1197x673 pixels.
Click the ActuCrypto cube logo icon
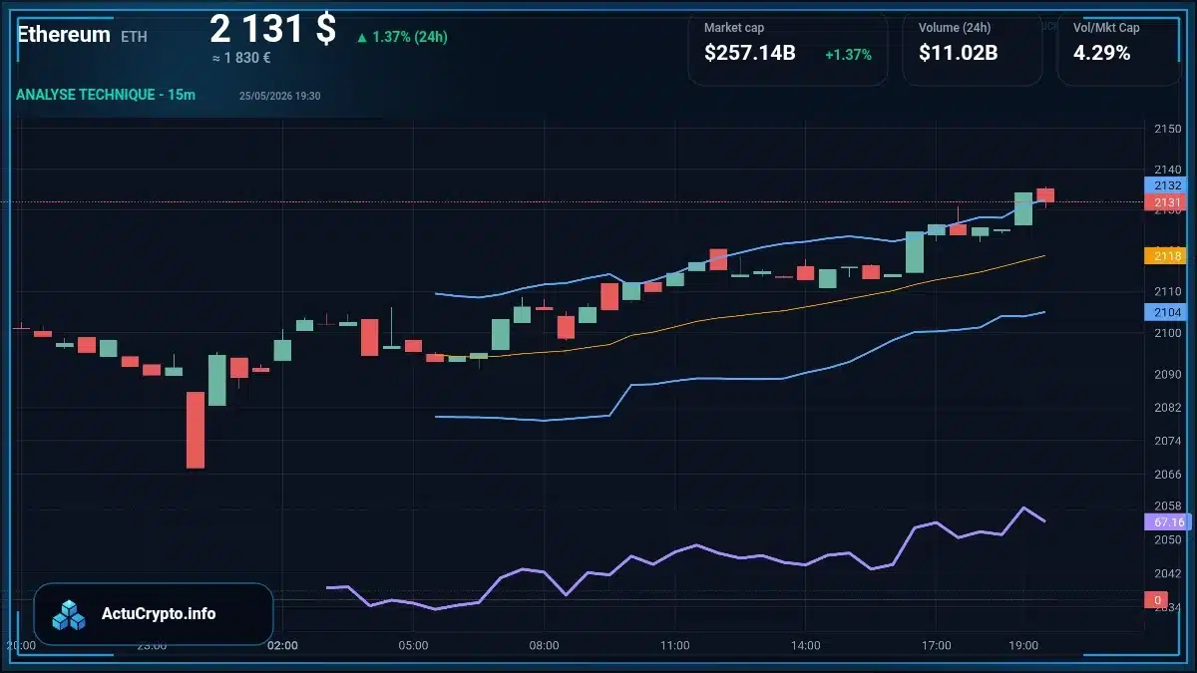coord(70,614)
